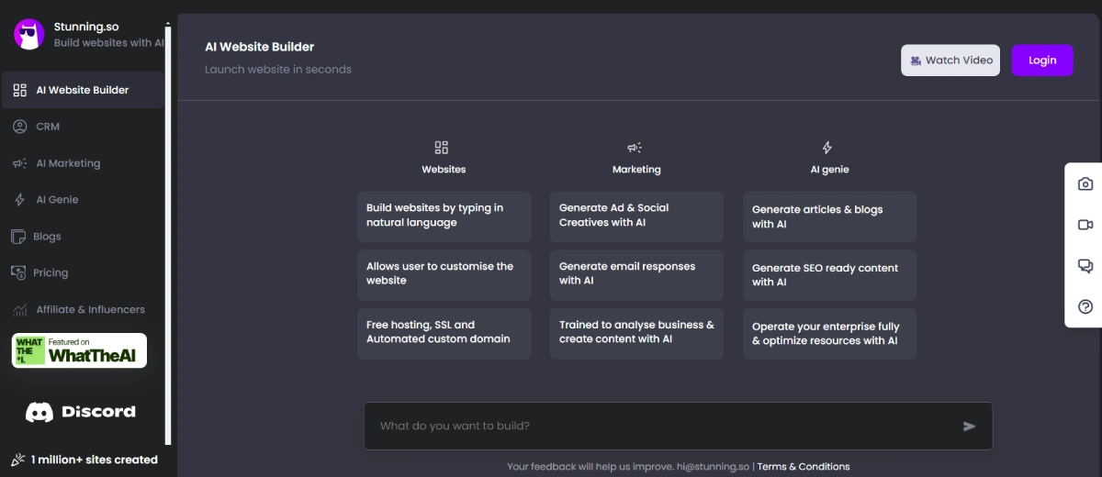Click the Marketing megaphone icon
Image resolution: width=1102 pixels, height=477 pixels.
pyautogui.click(x=635, y=148)
